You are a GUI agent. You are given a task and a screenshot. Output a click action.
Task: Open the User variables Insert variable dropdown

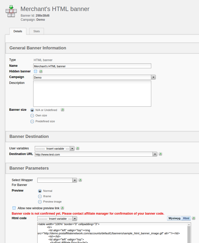pyautogui.click(x=72, y=149)
